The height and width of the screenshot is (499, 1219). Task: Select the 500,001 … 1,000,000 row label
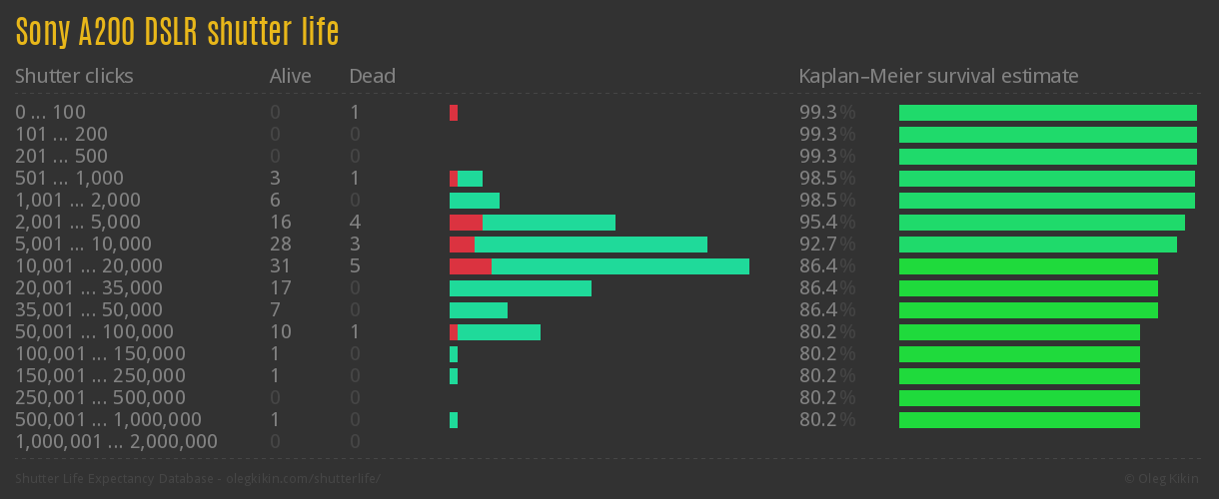point(108,419)
